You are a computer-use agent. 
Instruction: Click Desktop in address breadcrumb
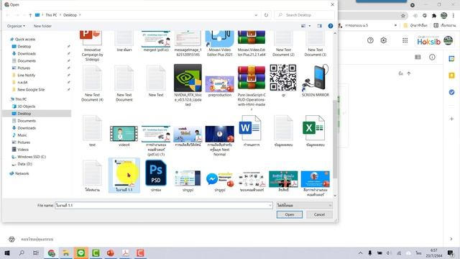click(70, 15)
